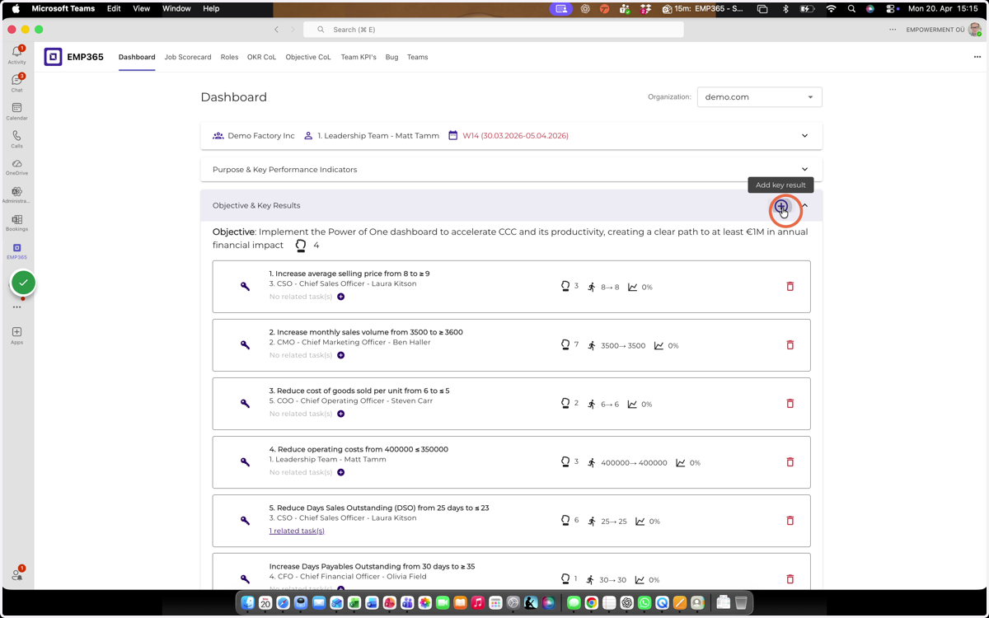The image size is (989, 618).
Task: Add related task to monthly sales volume
Action: pyautogui.click(x=341, y=355)
